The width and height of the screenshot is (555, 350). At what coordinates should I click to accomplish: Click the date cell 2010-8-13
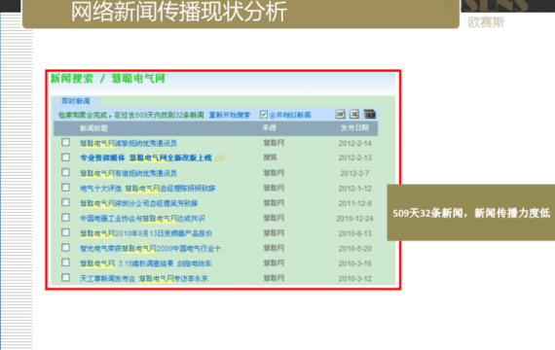click(x=355, y=233)
